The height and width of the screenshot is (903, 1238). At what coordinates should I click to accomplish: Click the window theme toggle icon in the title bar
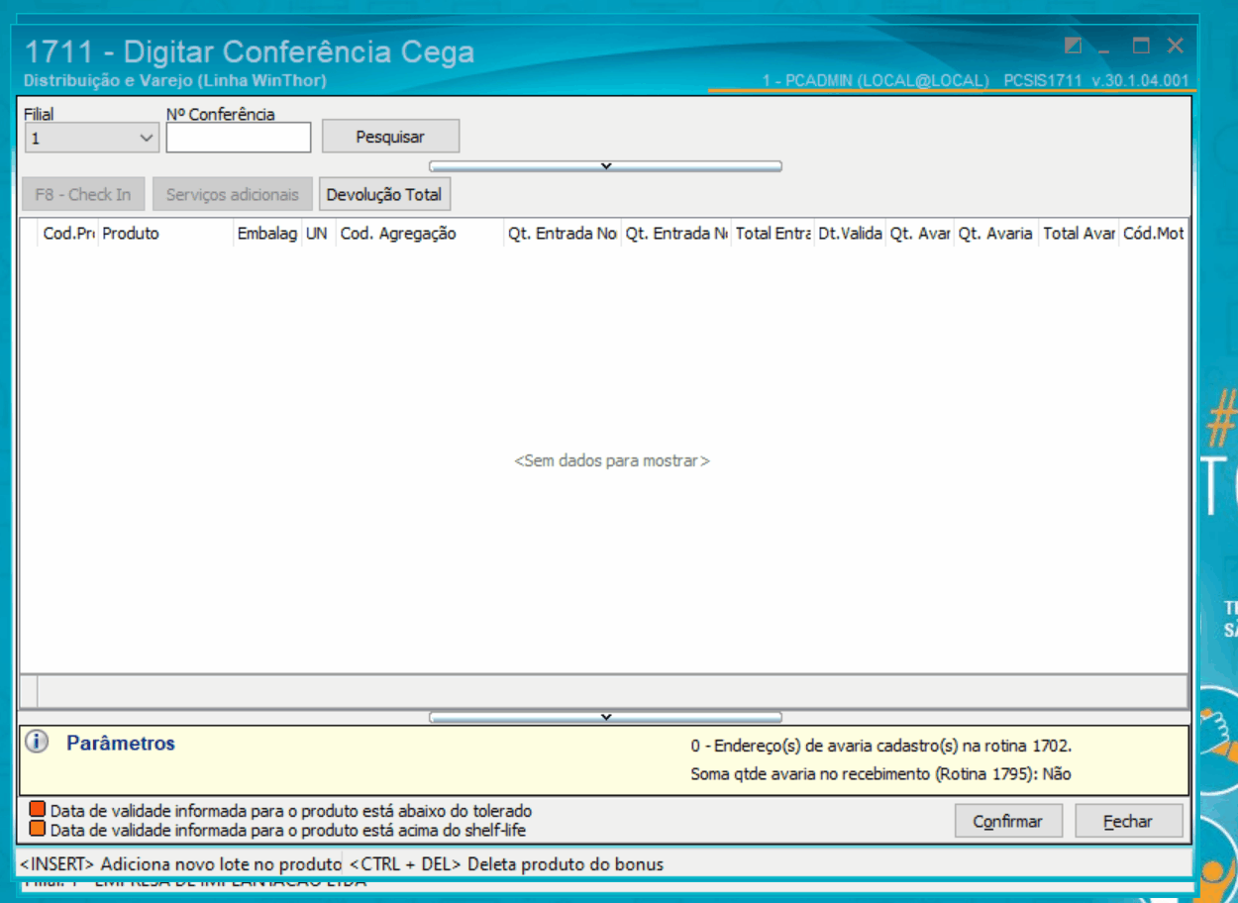[x=1073, y=46]
